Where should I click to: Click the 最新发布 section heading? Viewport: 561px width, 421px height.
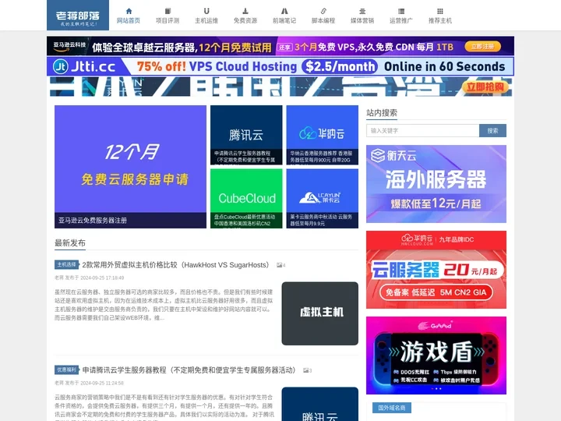pos(70,242)
